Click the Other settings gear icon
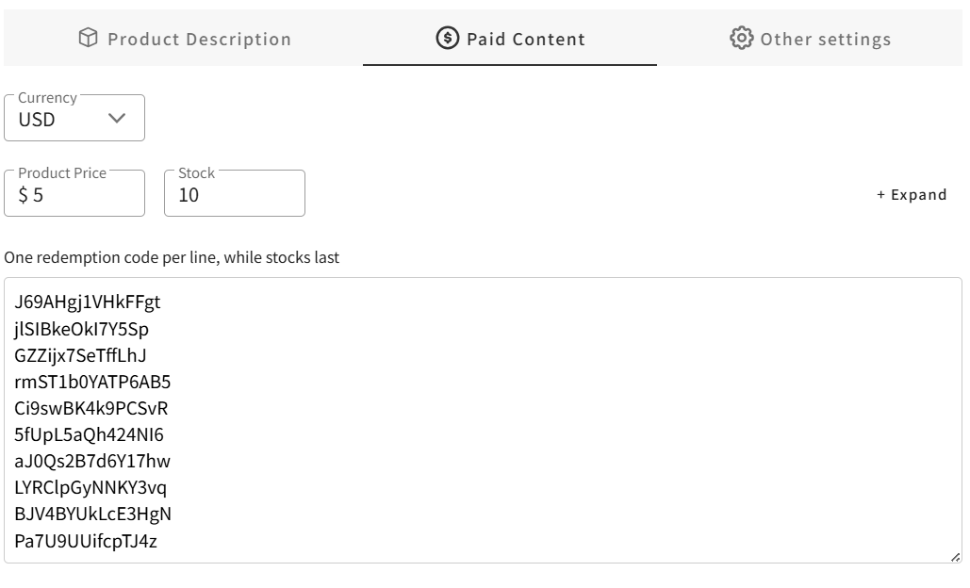 click(742, 39)
